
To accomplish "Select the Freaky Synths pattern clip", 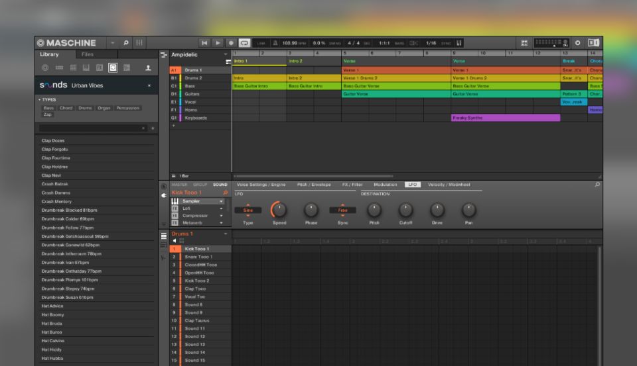I will click(x=506, y=118).
